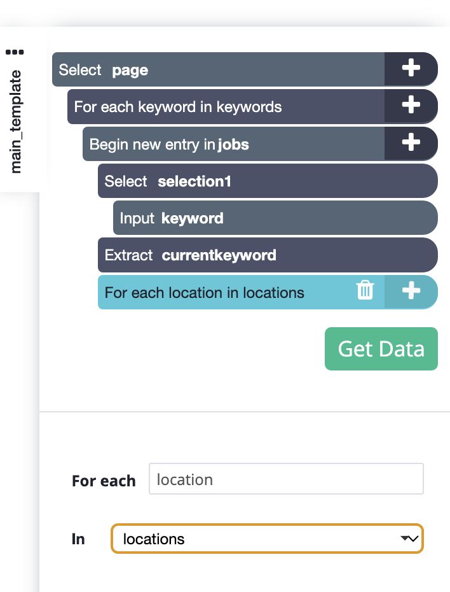
Task: Select the main_template tab
Action: point(15,122)
